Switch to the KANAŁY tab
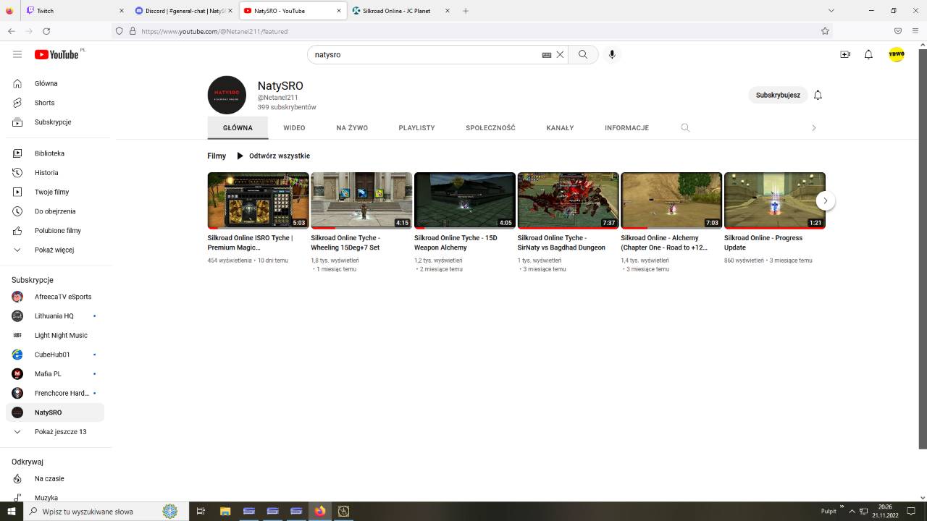Viewport: 927px width, 521px height. 560,127
